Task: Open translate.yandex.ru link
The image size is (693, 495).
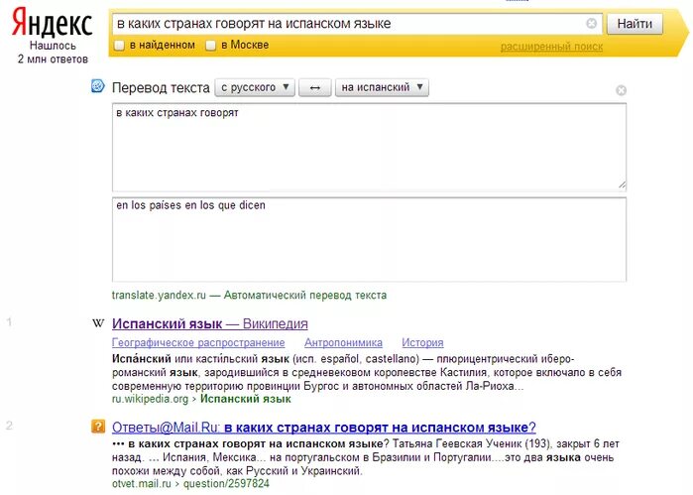Action: tap(159, 295)
